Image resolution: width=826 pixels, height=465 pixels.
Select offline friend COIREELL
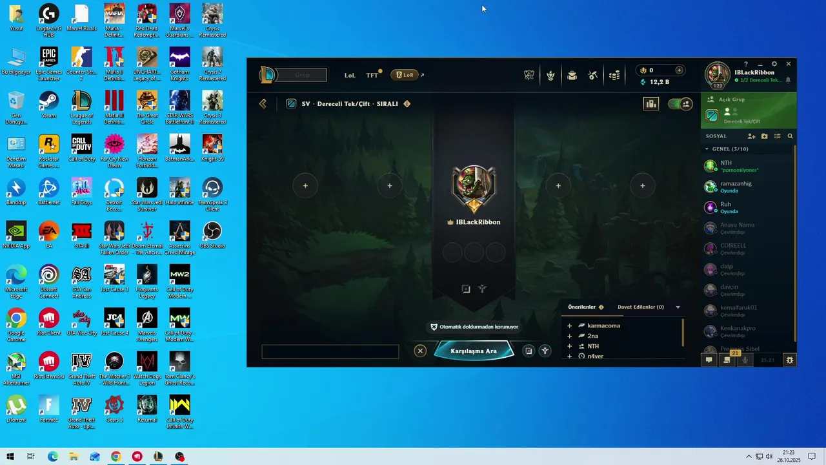point(749,249)
